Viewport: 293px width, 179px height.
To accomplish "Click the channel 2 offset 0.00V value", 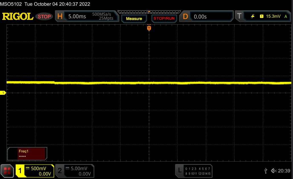I will tap(85, 174).
